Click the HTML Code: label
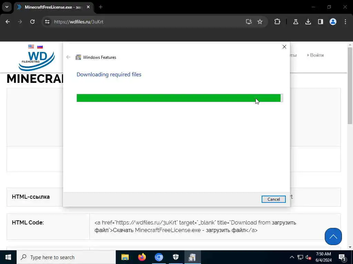 click(28, 222)
